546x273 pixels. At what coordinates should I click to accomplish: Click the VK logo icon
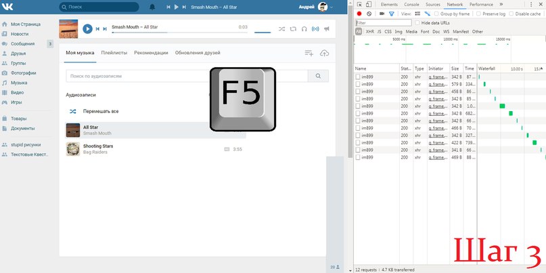click(x=7, y=7)
